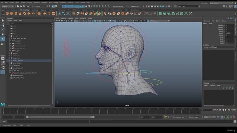Open the sRGB gamma view transform dropdown
The image size is (237, 133).
[x=160, y=21]
